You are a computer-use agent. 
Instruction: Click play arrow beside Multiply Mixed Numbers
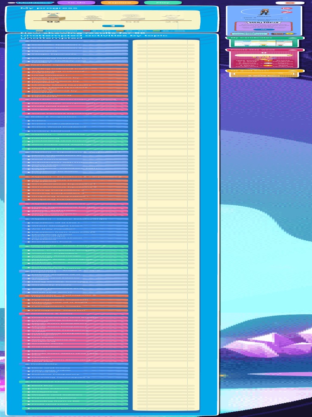coord(29,85)
